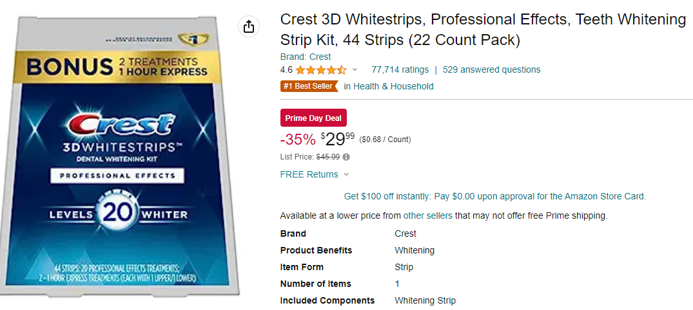
Task: Click the struck-through $45.99 list price
Action: pos(328,157)
